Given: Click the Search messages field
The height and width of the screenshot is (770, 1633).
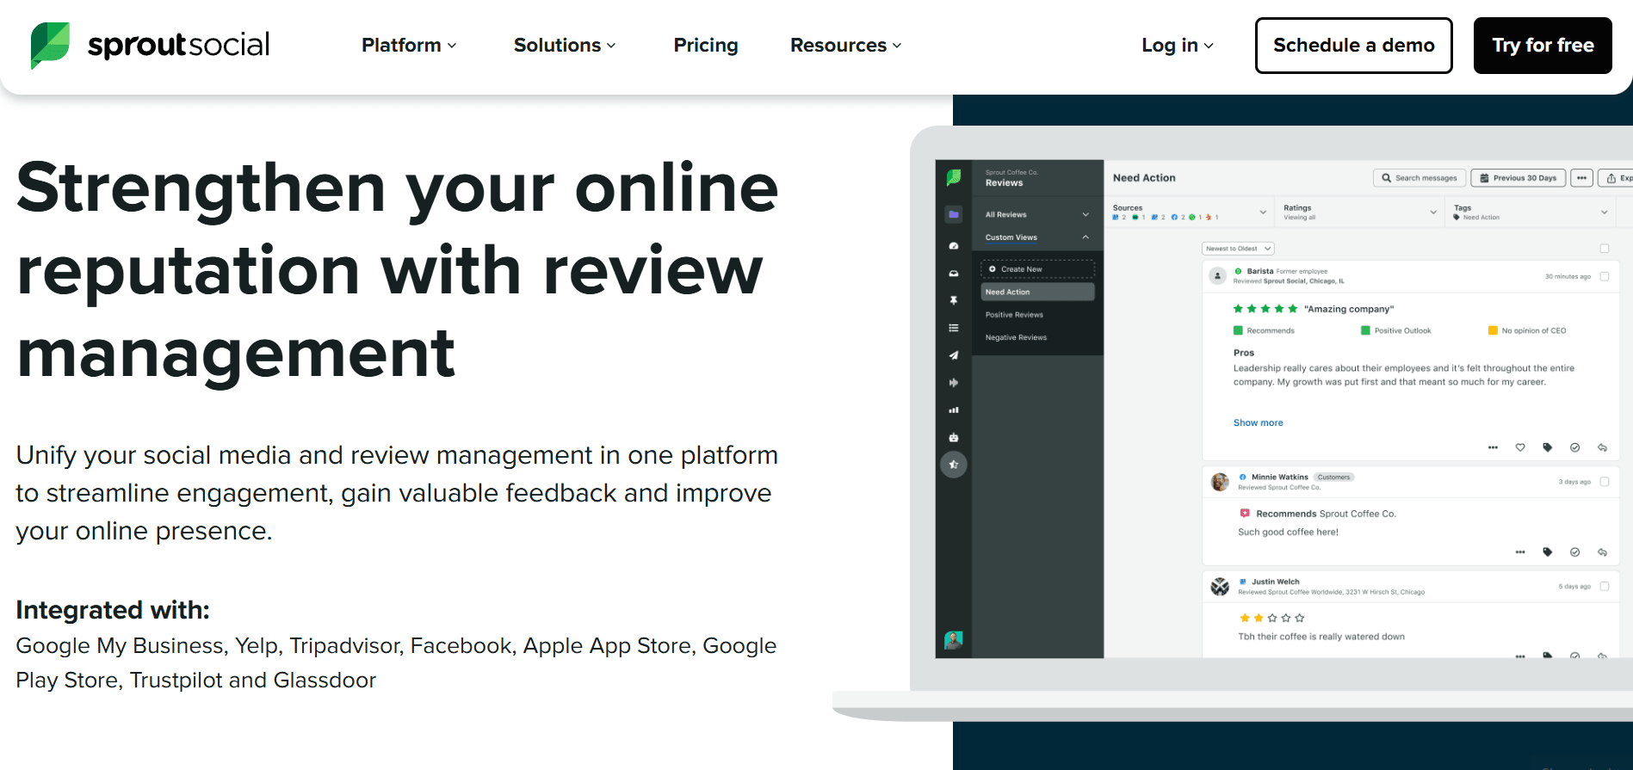Looking at the screenshot, I should pyautogui.click(x=1420, y=178).
